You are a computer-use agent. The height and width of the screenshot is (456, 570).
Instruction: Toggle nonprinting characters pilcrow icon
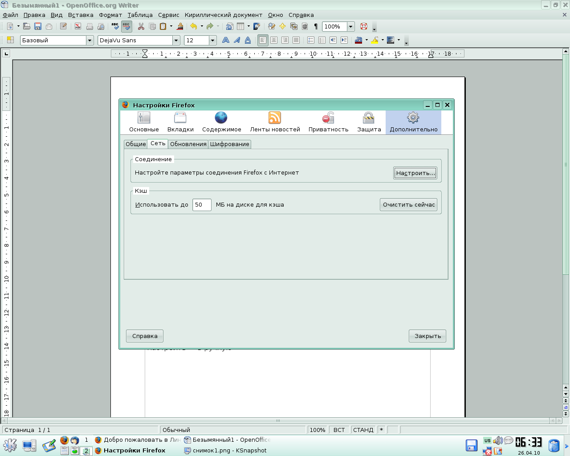point(316,26)
